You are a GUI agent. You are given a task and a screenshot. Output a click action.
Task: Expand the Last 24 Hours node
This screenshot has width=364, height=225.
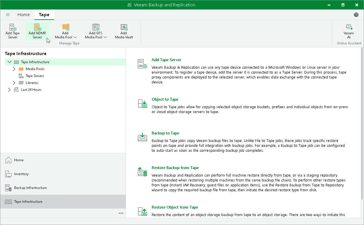(x=9, y=90)
